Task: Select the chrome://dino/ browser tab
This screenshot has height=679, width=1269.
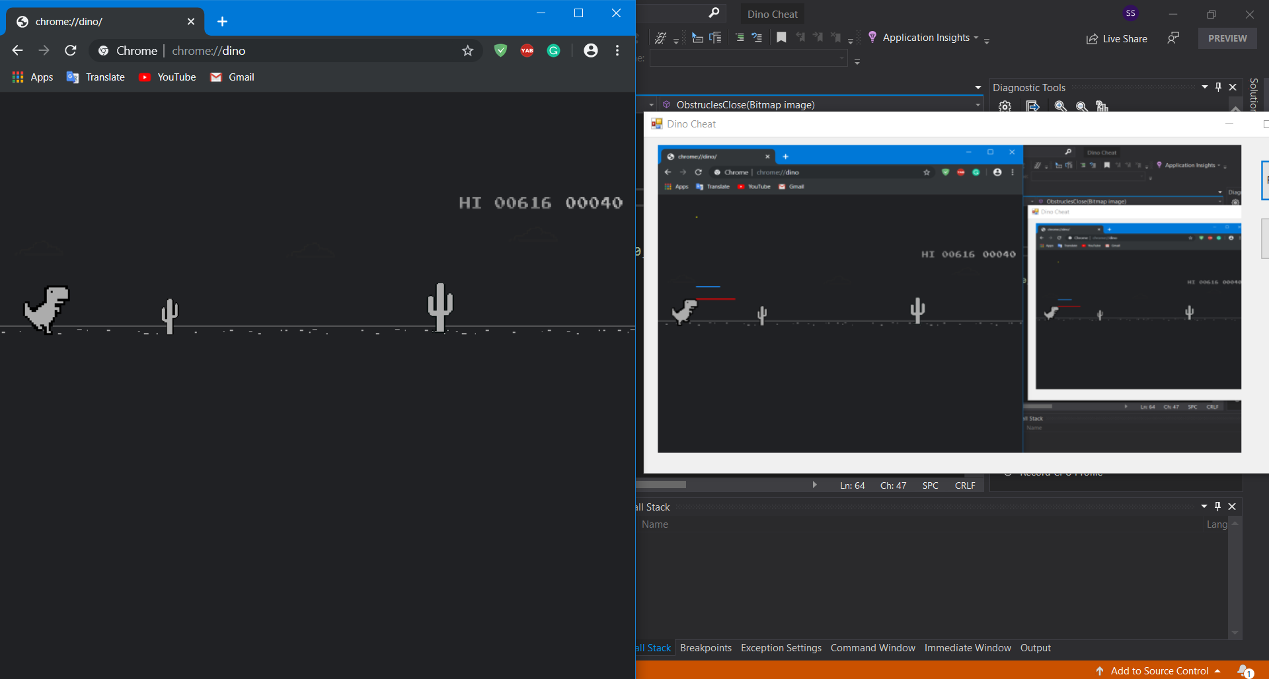Action: point(106,22)
